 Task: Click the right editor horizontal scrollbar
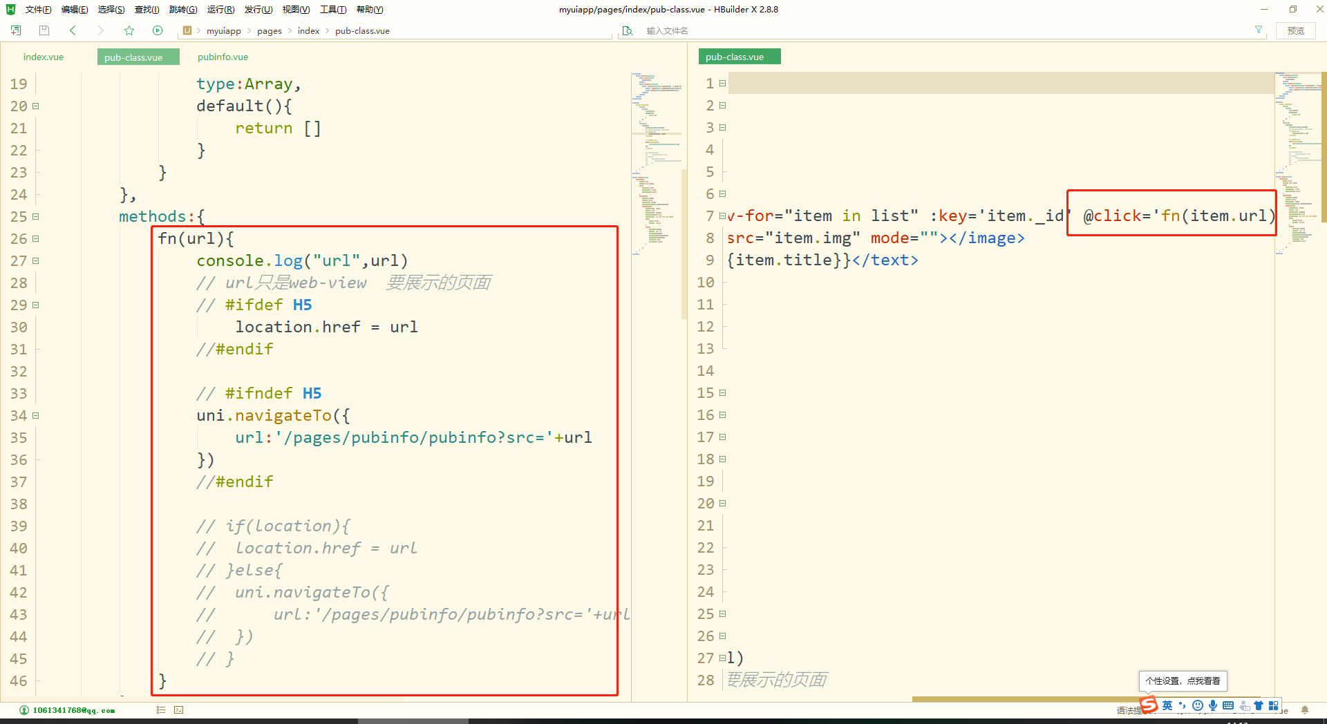(x=1086, y=699)
